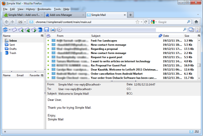Open the Tools menu
The height and width of the screenshot is (136, 203).
tap(57, 9)
